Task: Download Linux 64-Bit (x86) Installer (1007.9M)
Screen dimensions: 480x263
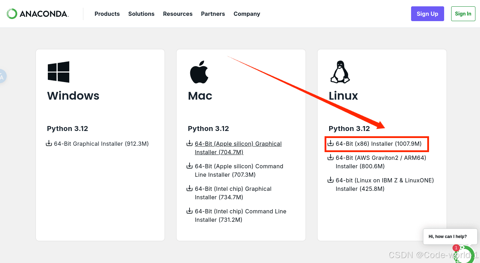Action: pos(378,144)
